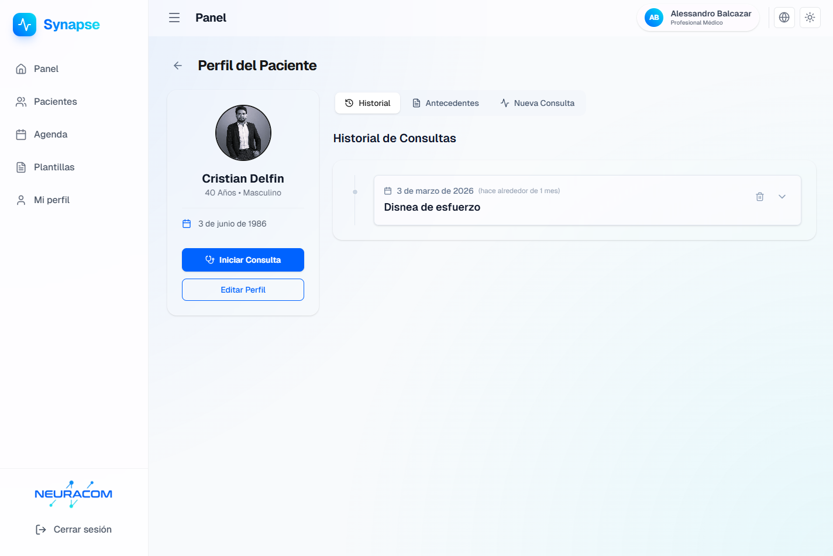Click the AB avatar circle
833x556 pixels.
point(654,18)
